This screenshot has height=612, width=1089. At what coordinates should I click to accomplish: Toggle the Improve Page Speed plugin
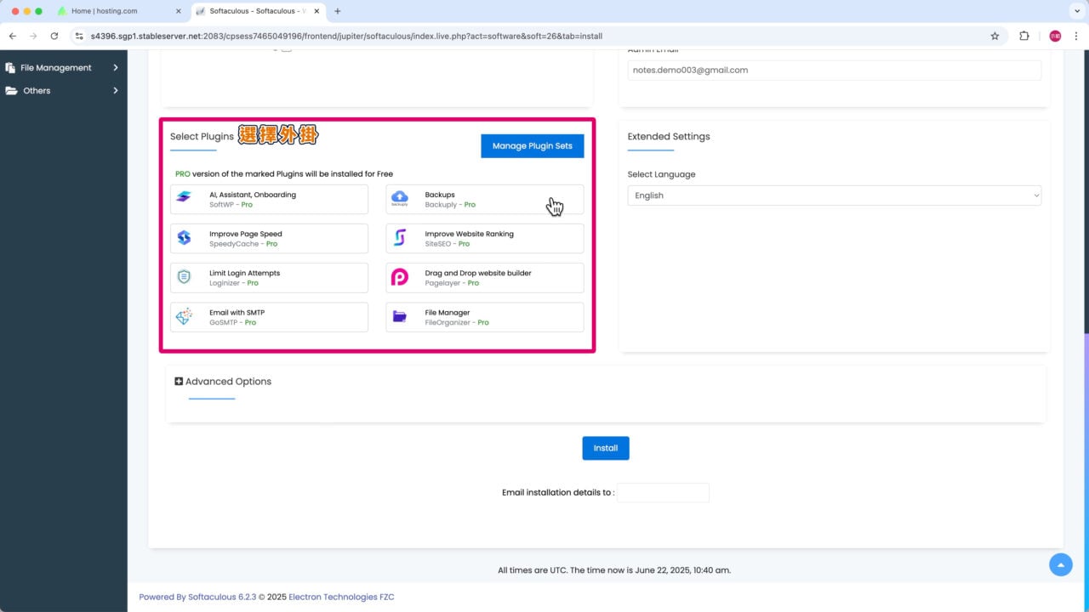click(x=269, y=239)
